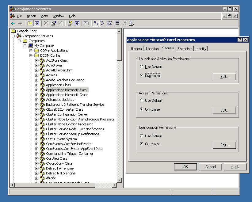Image resolution: width=252 pixels, height=202 pixels.
Task: Expand the Applicazione Microsoft Excel node
Action: 37,90
